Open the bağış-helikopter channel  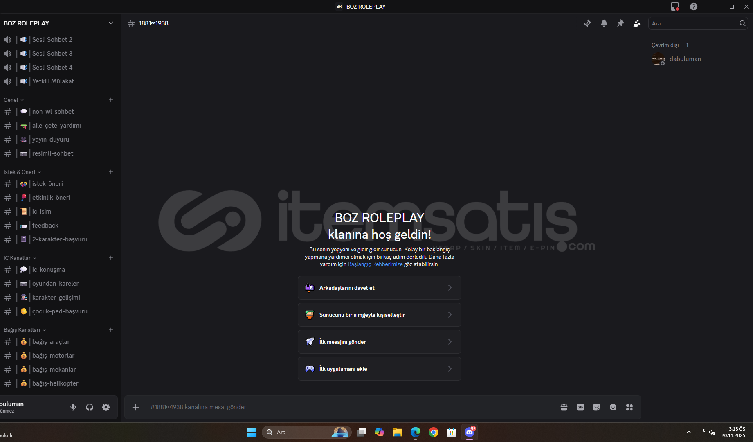click(x=59, y=383)
